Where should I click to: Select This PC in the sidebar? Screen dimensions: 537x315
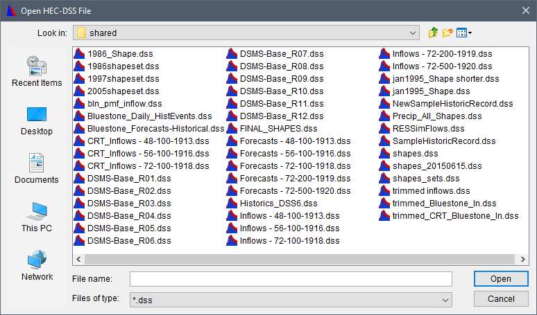[x=37, y=217]
